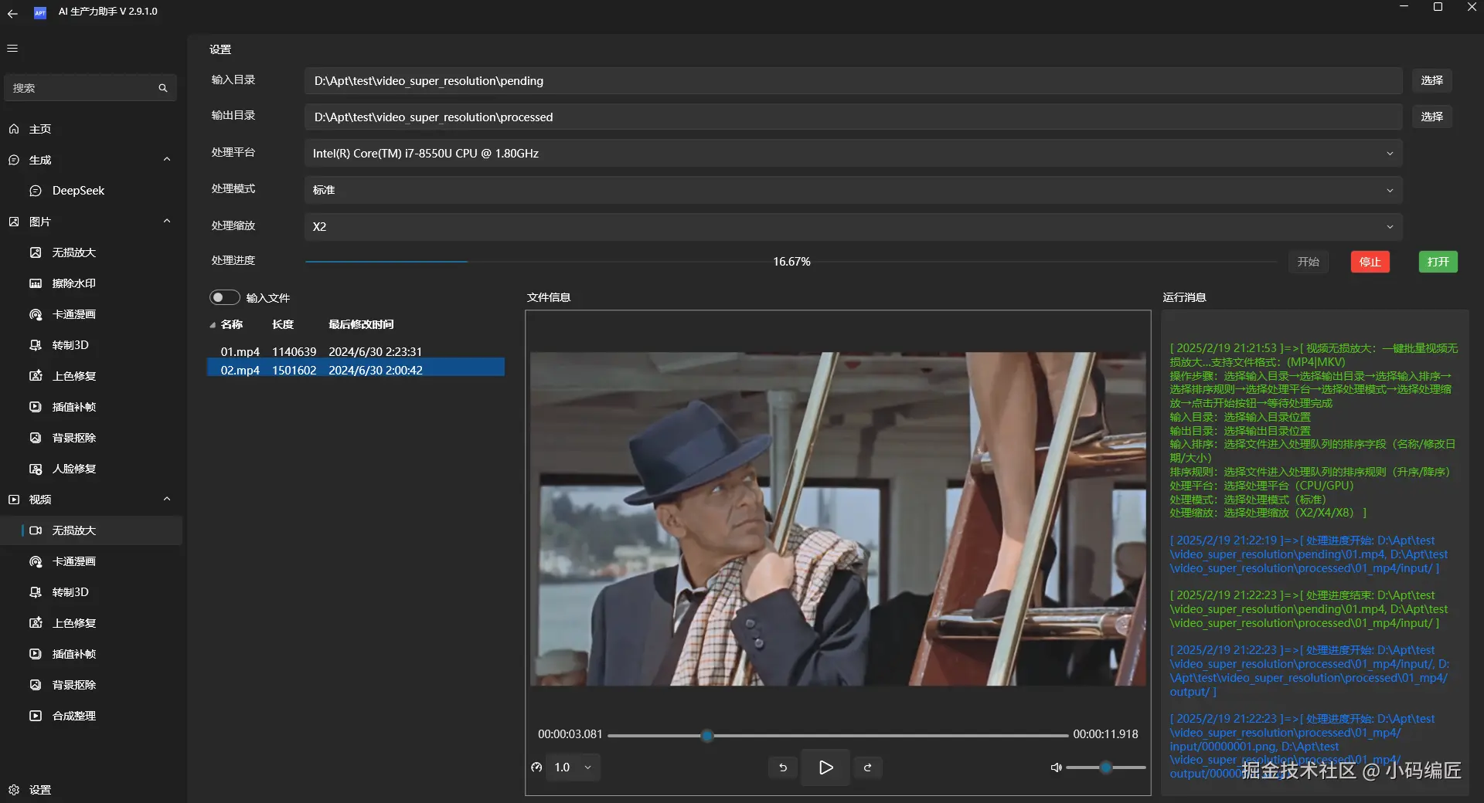
Task: Click the image 无损放大 icon
Action: coord(36,252)
